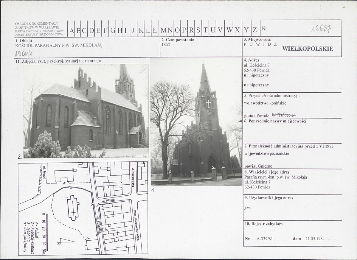This screenshot has width=357, height=260.
Task: Click województwo konińskie text
Action: point(265,103)
